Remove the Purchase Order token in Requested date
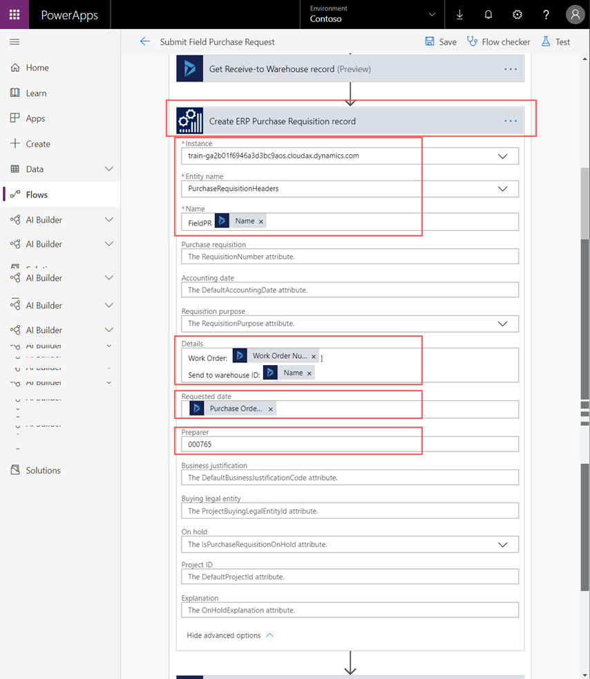Viewport: 590px width, 679px height. (271, 409)
